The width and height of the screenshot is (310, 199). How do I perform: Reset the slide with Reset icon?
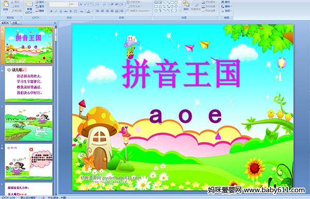click(37, 7)
